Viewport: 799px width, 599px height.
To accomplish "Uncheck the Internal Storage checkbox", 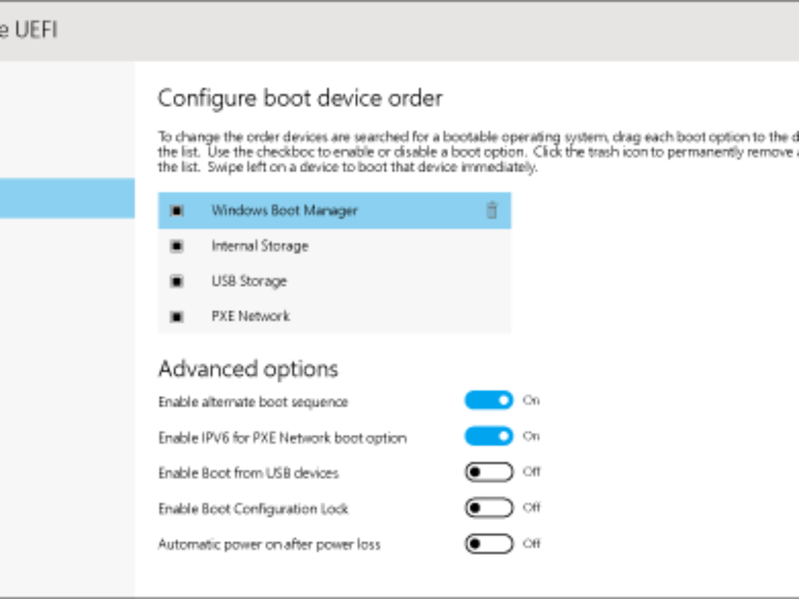I will [176, 246].
